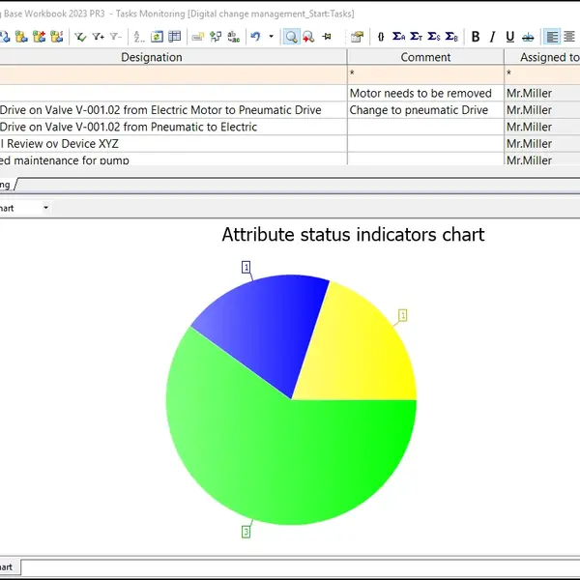Open the undo history dropdown arrow
Screen dimensions: 580x580
pyautogui.click(x=271, y=37)
